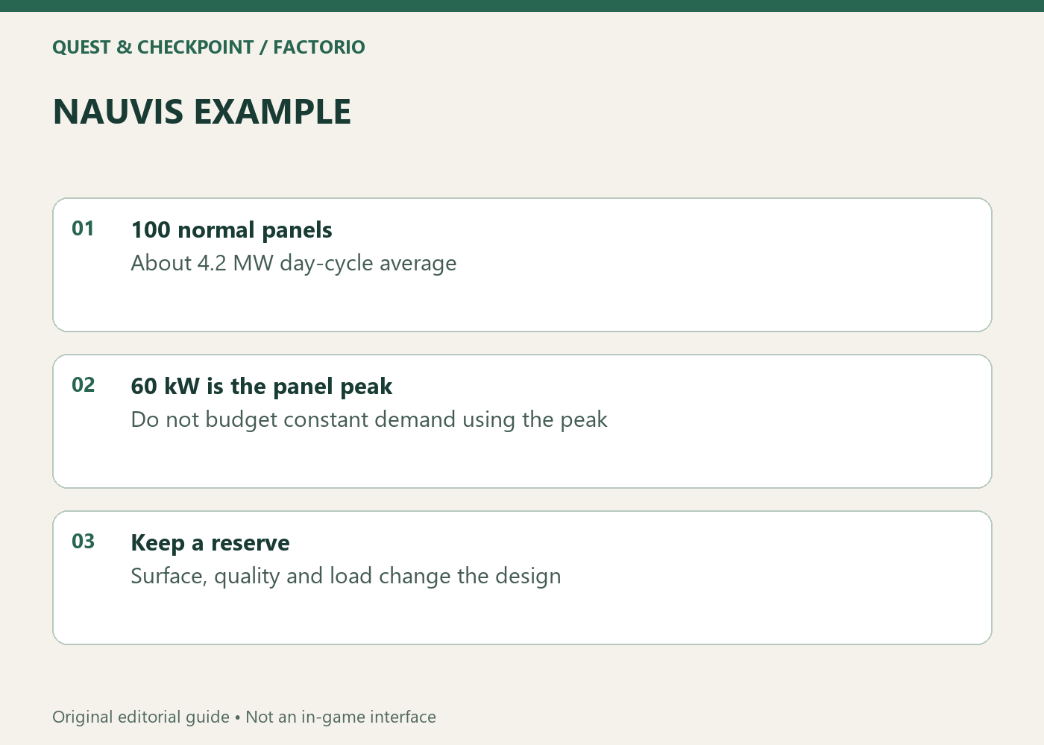The image size is (1044, 745).
Task: Click the breadcrumb 'QUEST & CHECKPOINT / FACTORIO'
Action: point(209,47)
